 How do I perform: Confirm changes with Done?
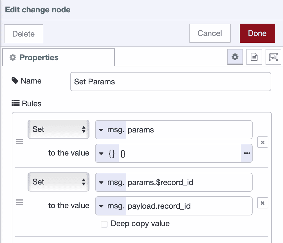(x=257, y=33)
